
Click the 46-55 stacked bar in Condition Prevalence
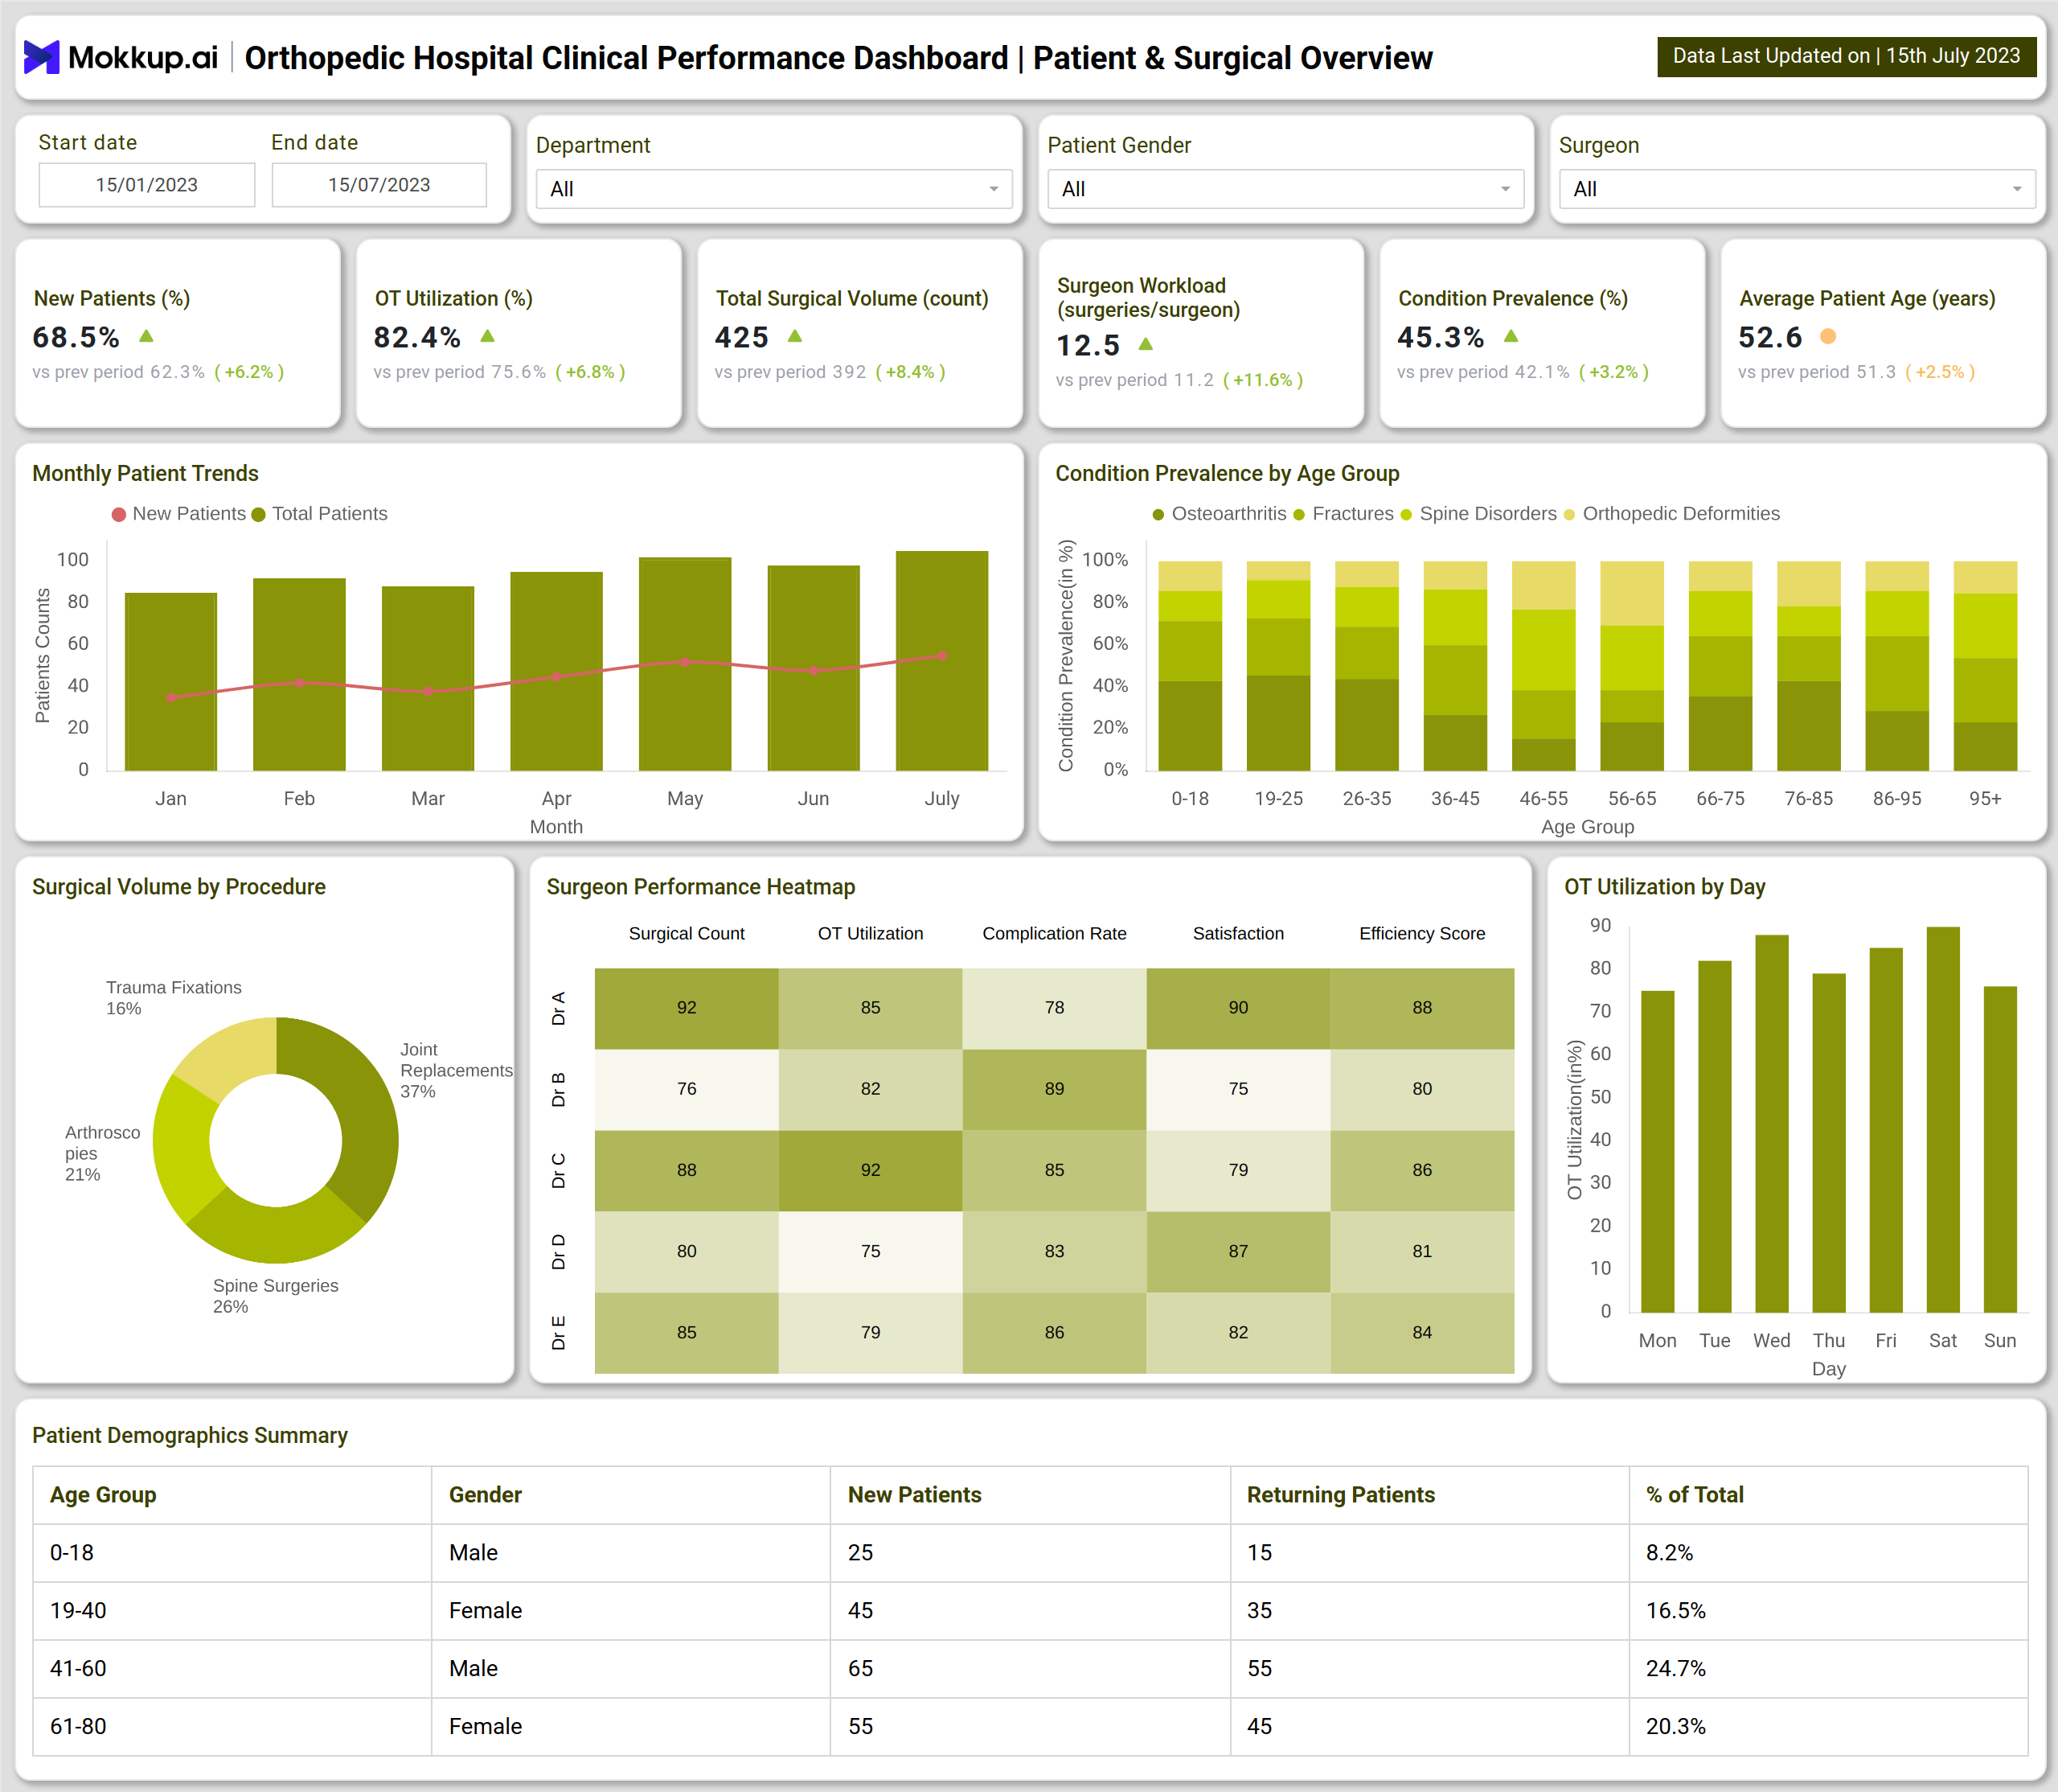[1543, 666]
